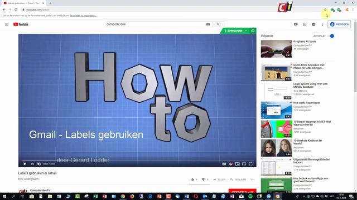The image size is (357, 200).
Task: Open the create video camera icon
Action: (x=296, y=24)
